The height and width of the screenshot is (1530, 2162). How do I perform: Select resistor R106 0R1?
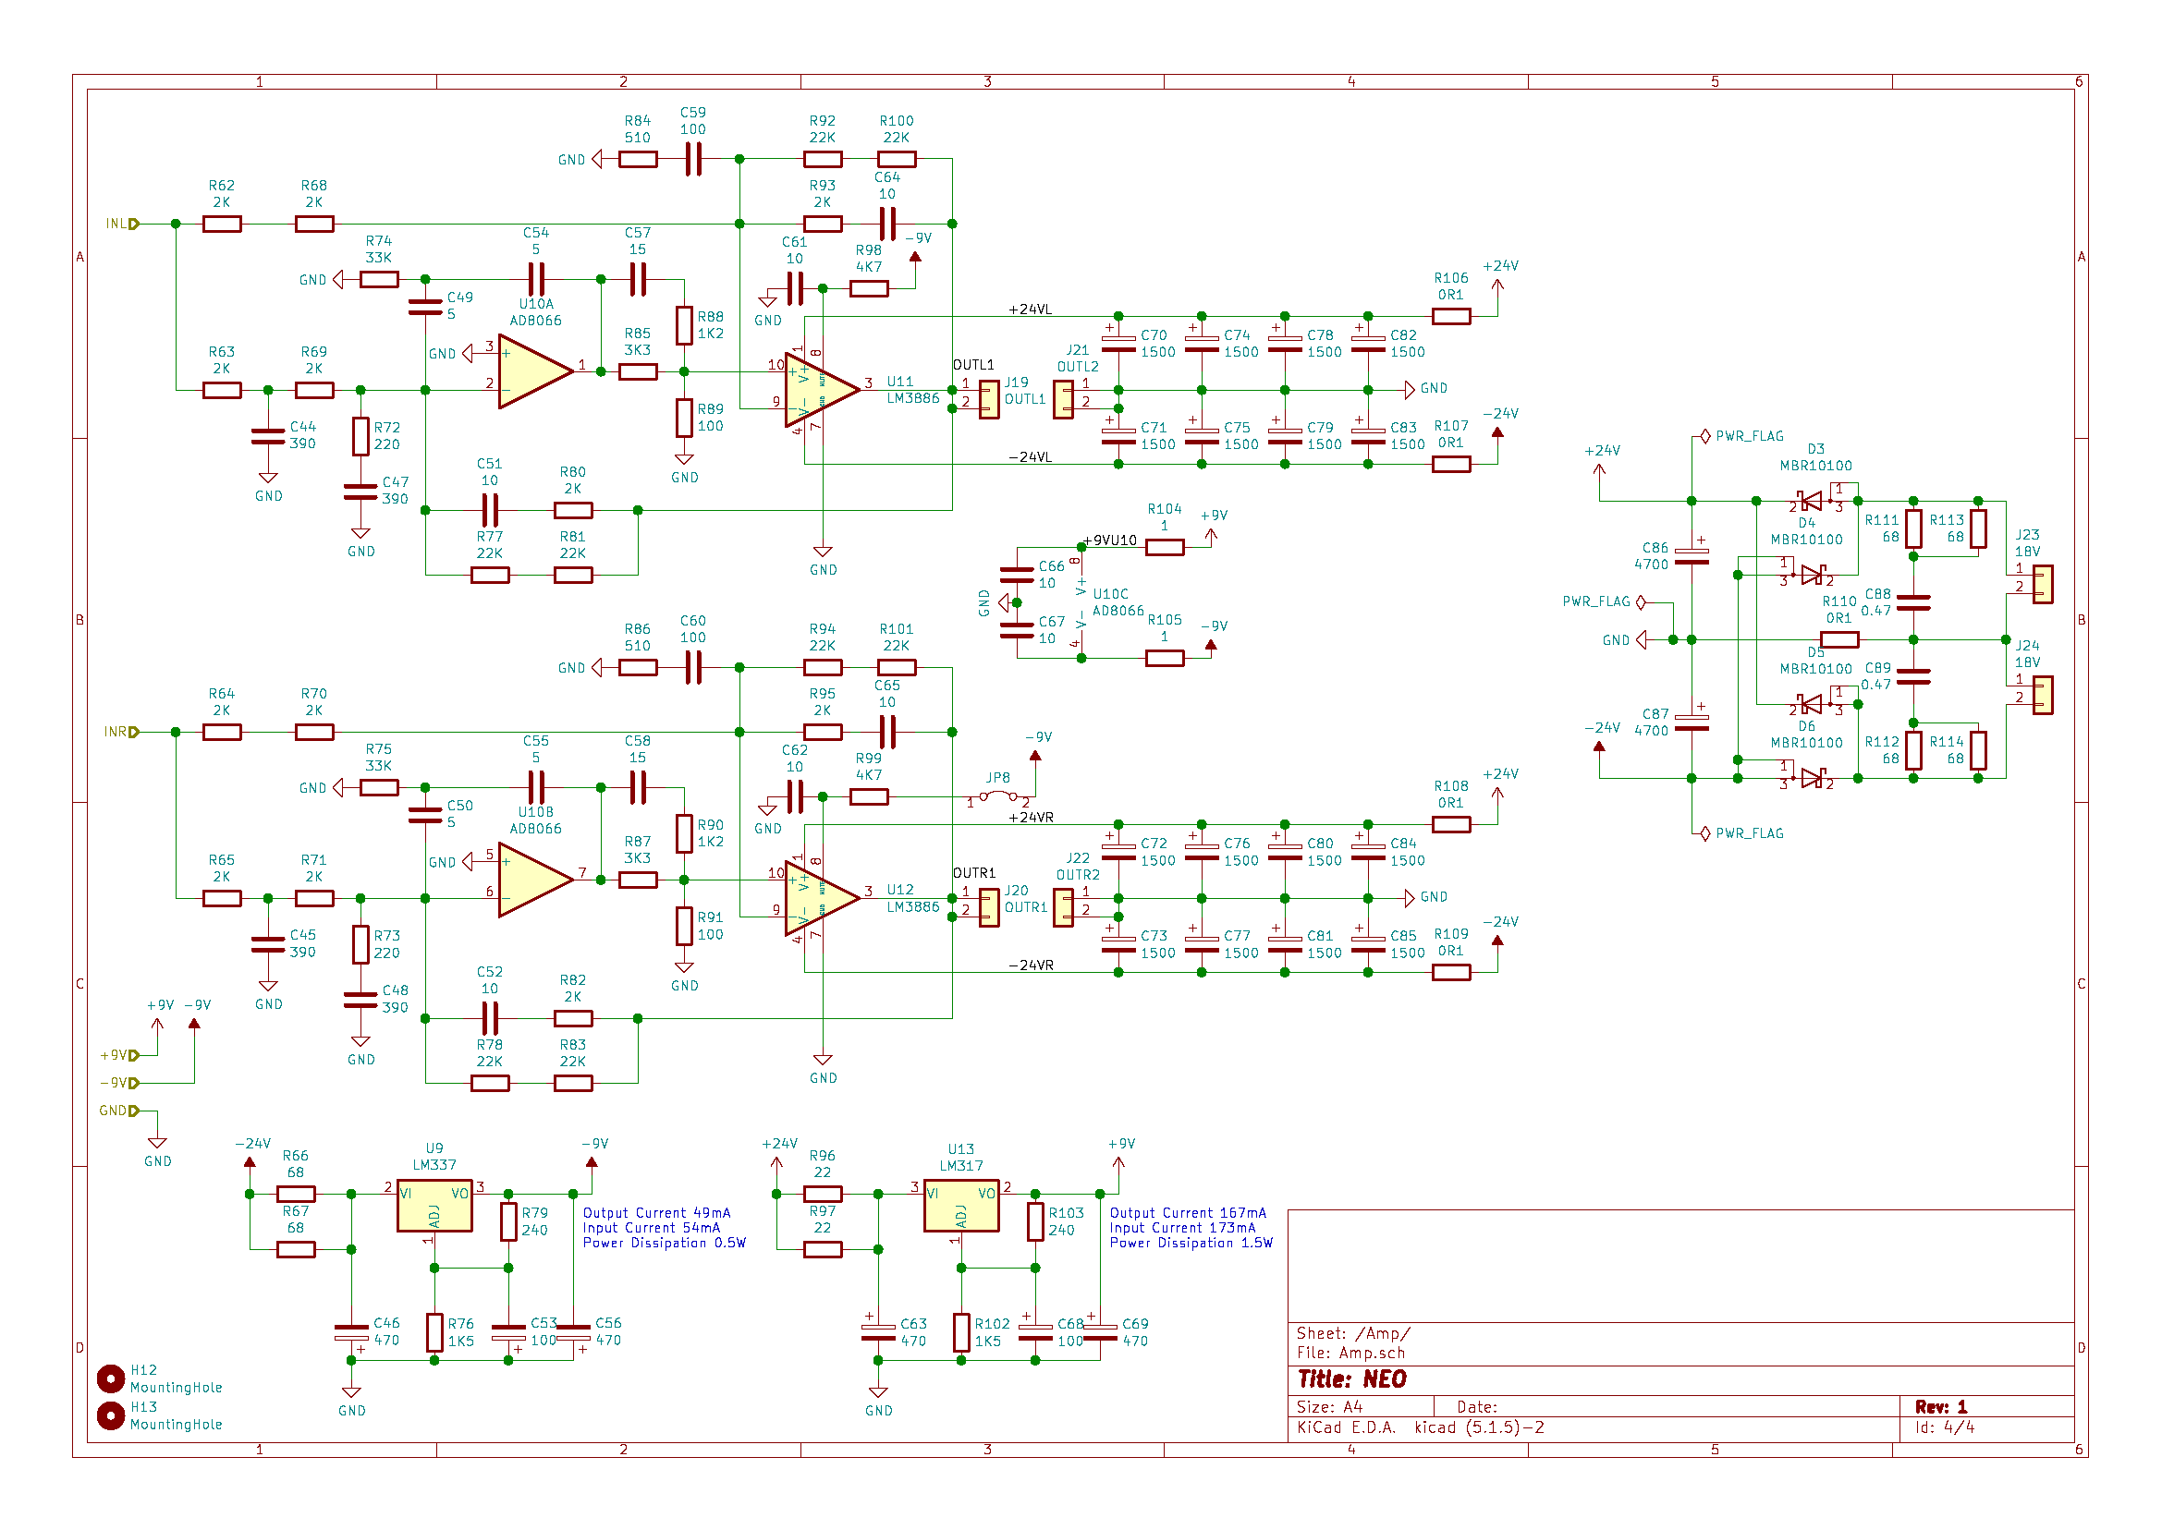click(1451, 316)
